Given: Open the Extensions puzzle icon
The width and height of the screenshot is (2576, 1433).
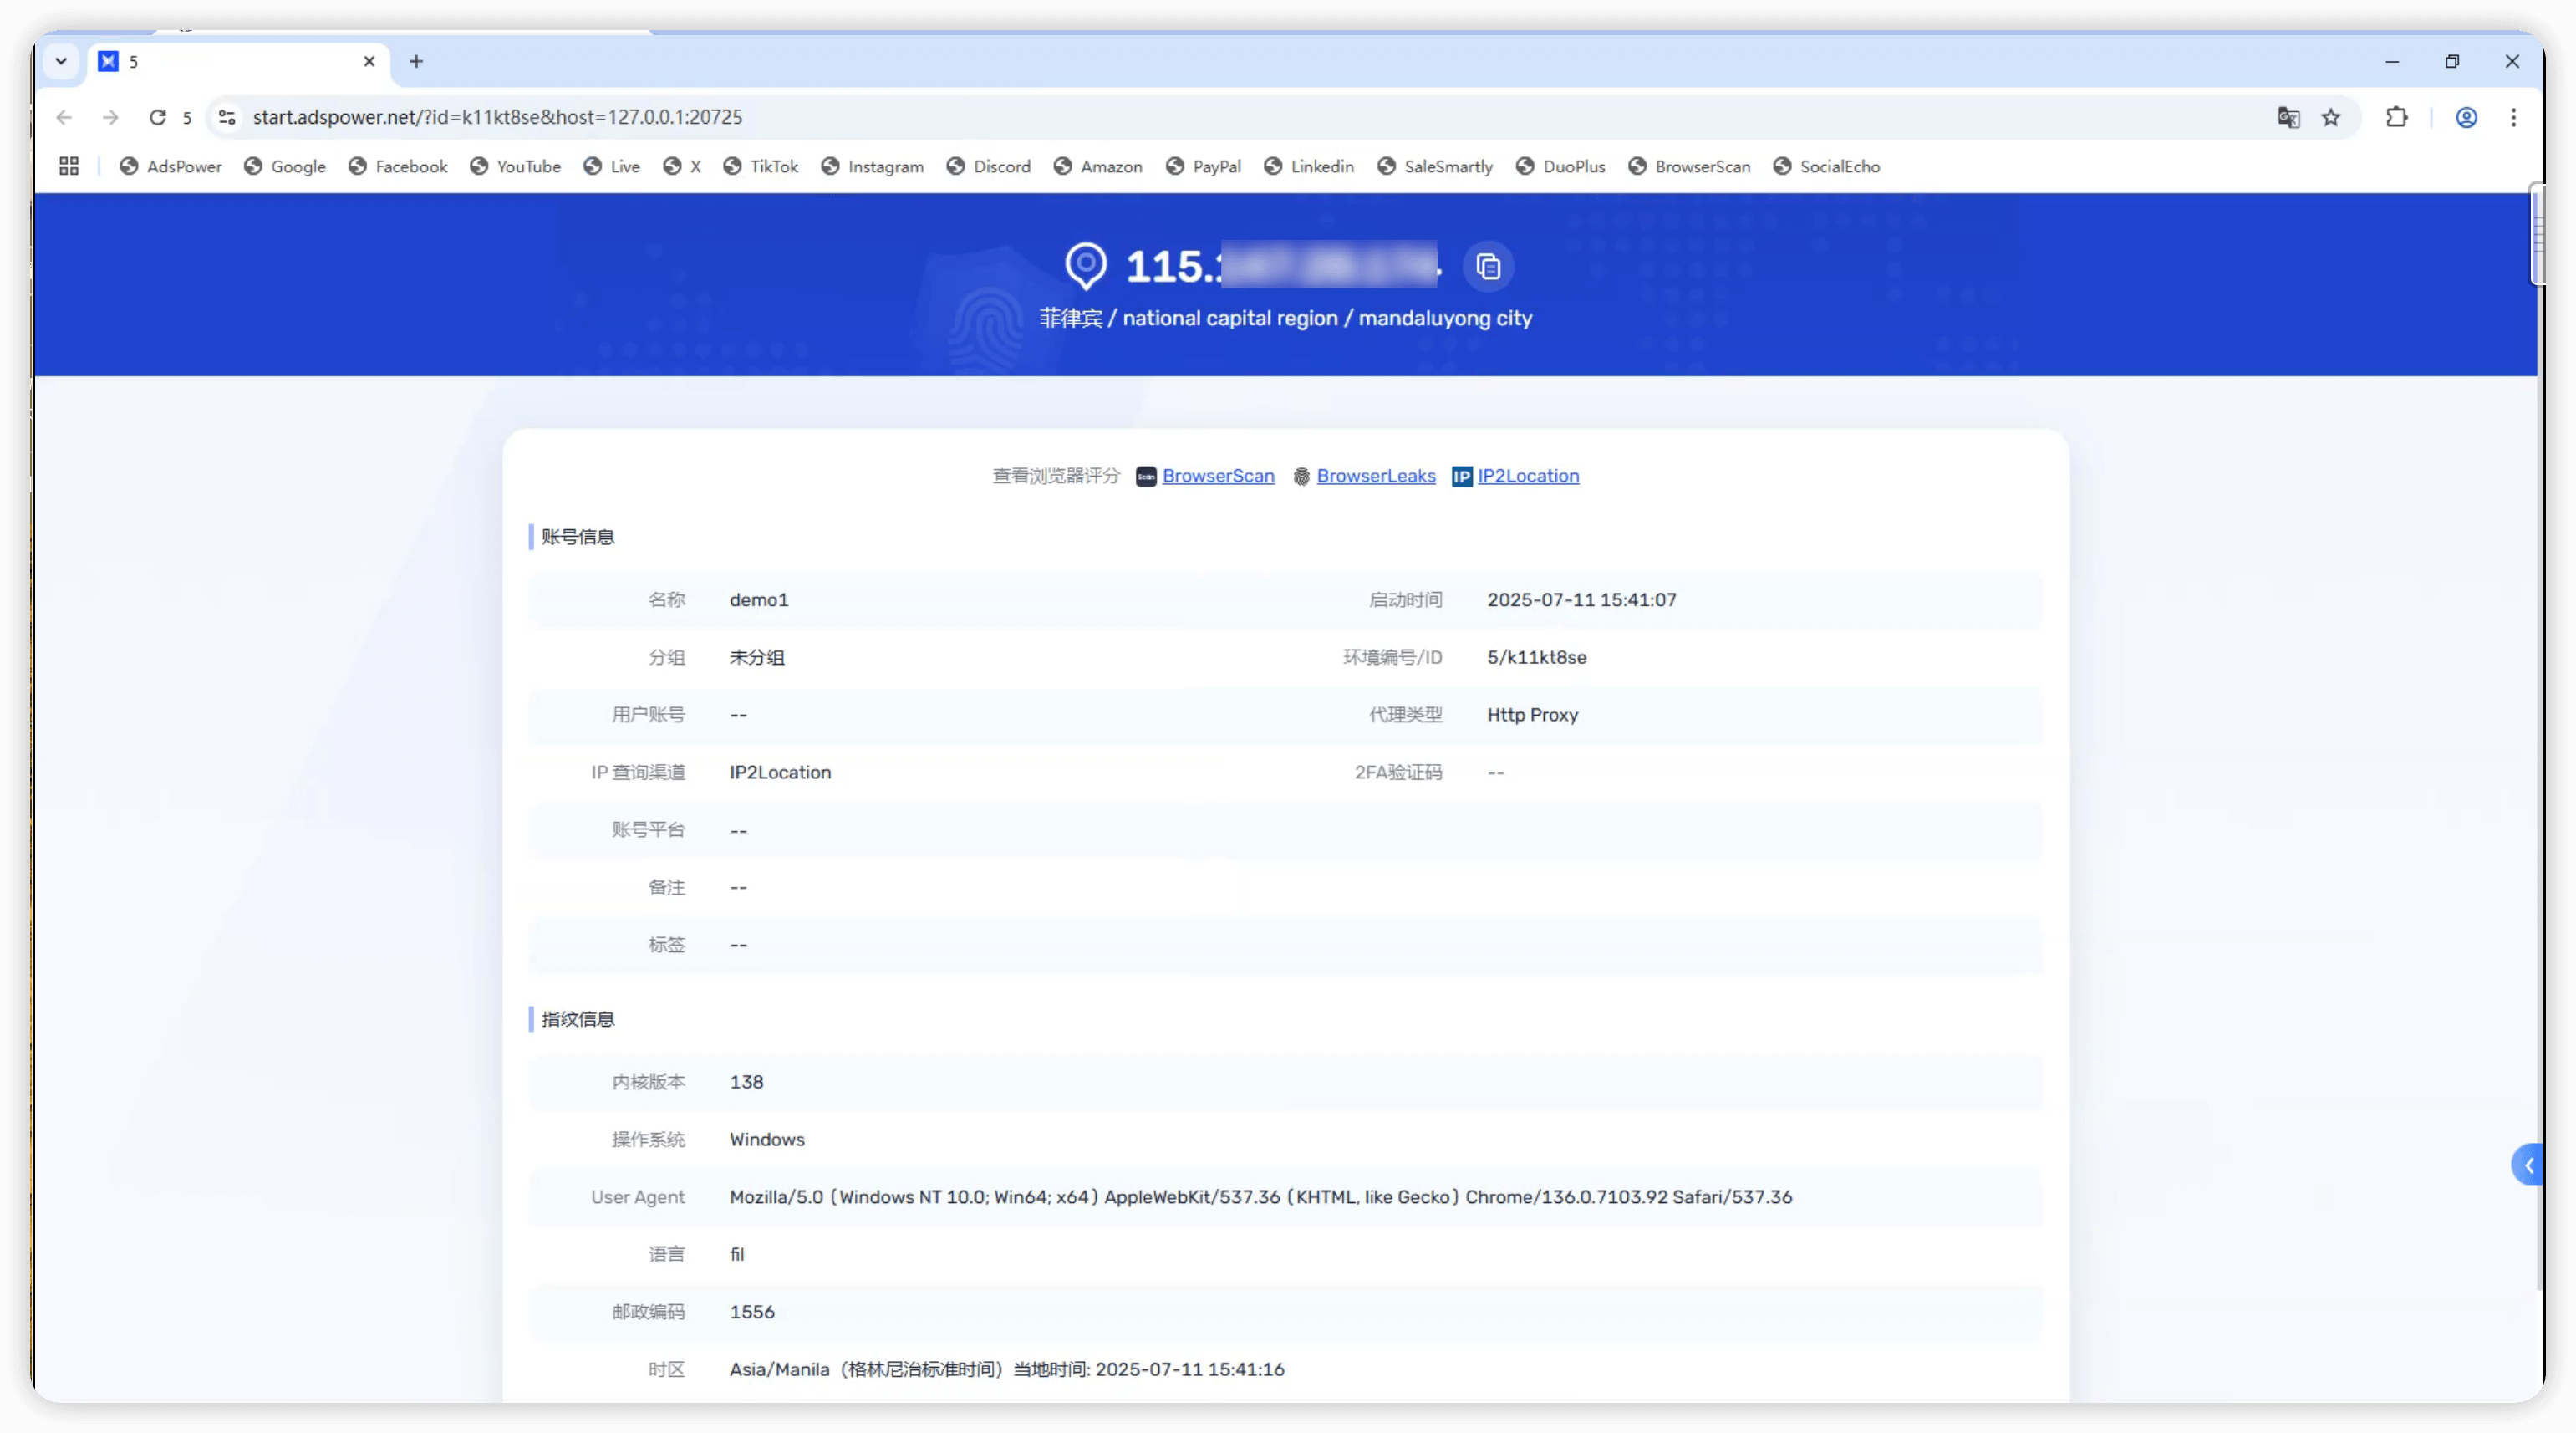Looking at the screenshot, I should tap(2397, 117).
